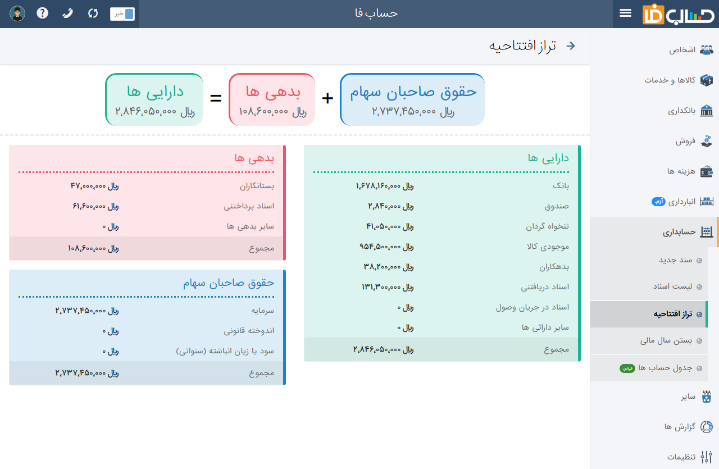719x469 pixels.
Task: Open سند جدید submenu item
Action: pos(649,260)
